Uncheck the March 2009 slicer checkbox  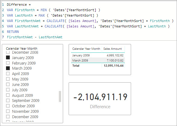pos(8,68)
